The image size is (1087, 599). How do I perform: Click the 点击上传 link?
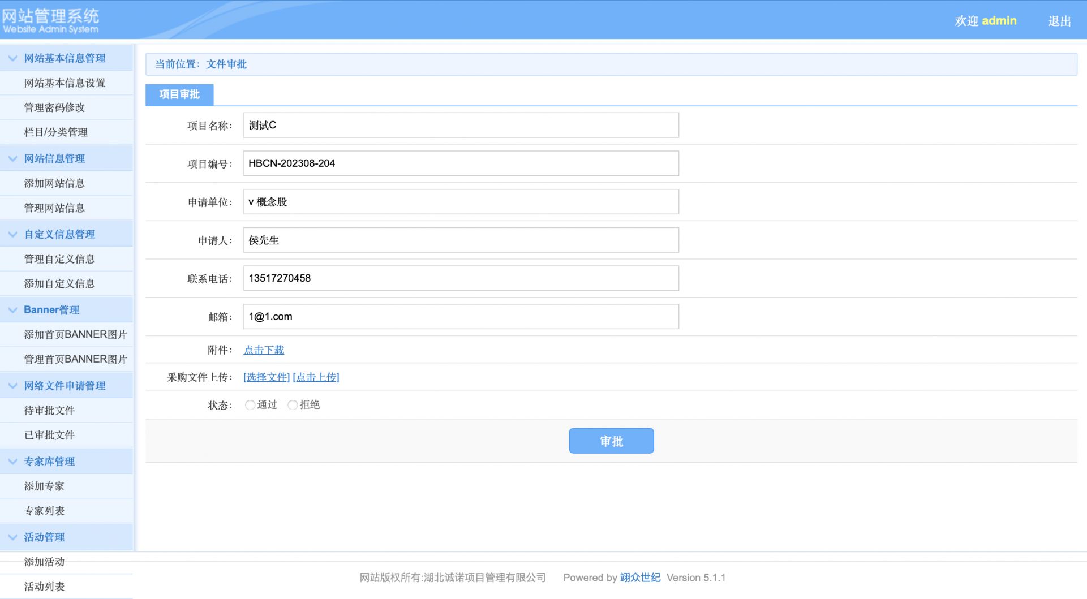[x=316, y=377]
